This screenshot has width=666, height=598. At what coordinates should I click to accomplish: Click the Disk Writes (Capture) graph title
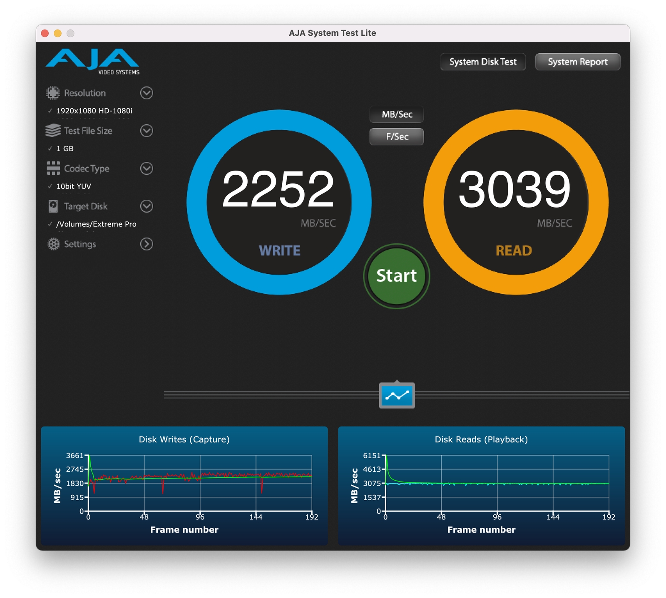coord(184,439)
